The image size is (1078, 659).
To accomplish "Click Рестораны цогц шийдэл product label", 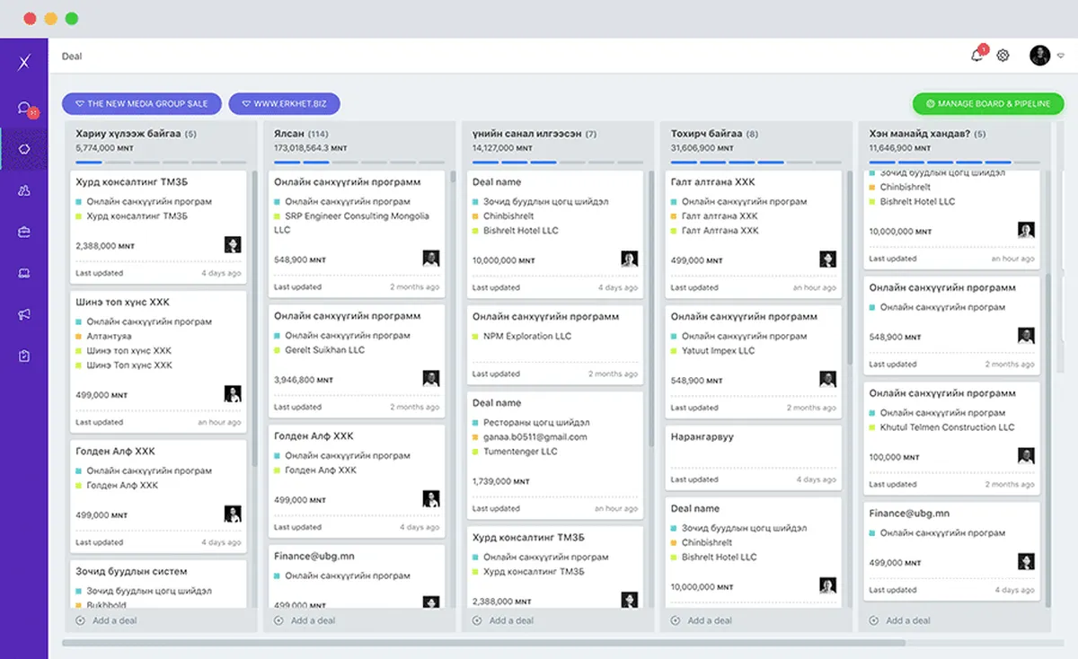I will [536, 422].
